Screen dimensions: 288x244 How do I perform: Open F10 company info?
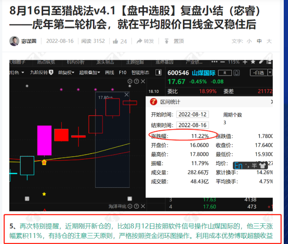click(123, 72)
